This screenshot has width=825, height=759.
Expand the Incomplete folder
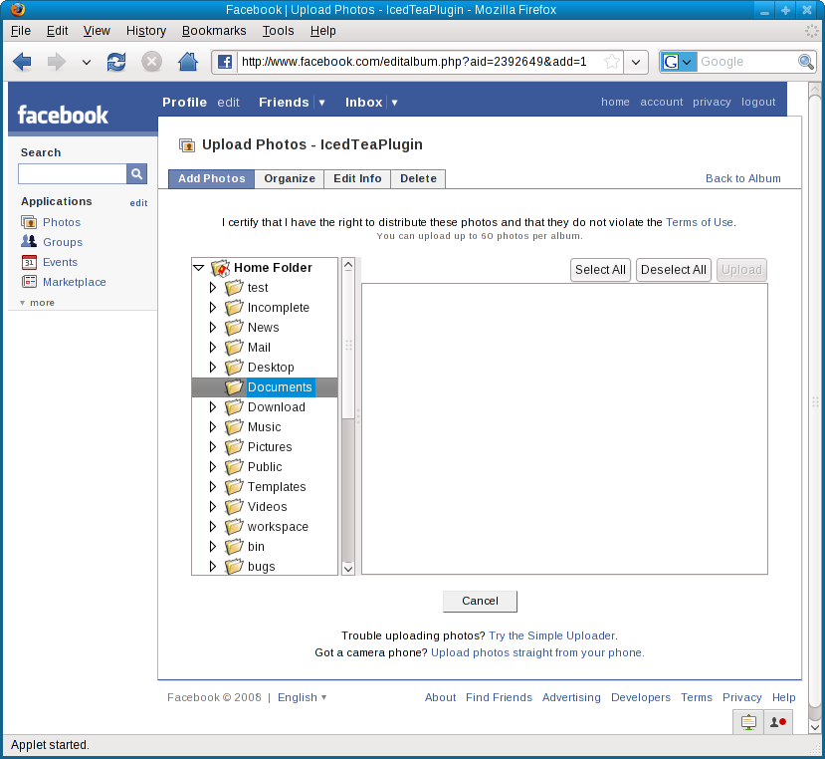click(213, 307)
